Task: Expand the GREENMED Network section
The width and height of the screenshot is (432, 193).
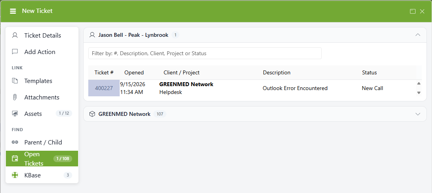Action: click(417, 114)
